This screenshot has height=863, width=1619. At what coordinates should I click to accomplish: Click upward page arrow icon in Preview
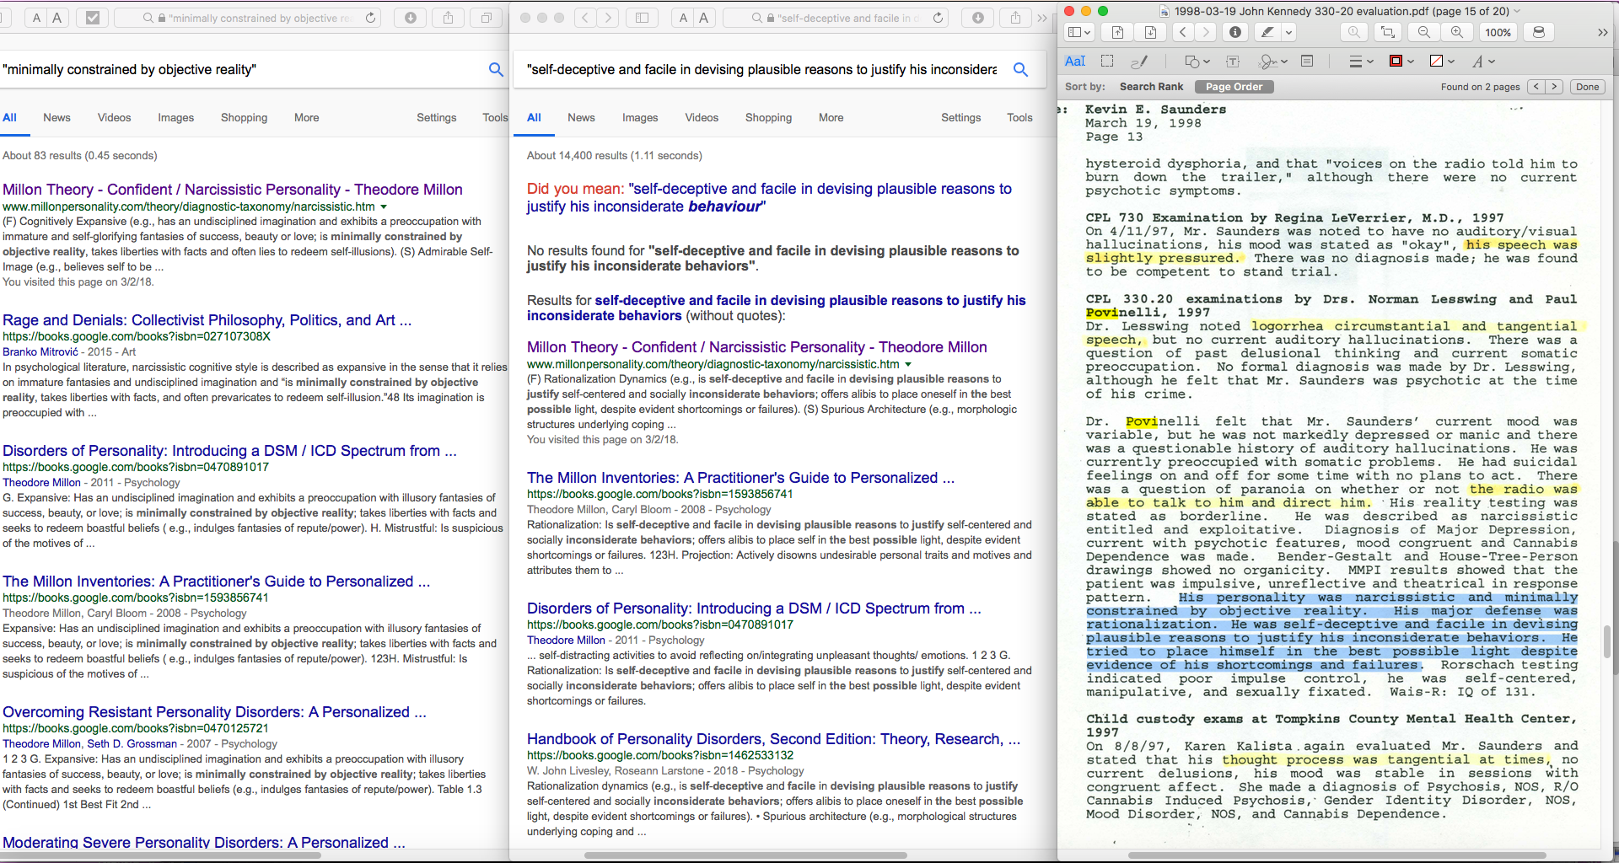click(1117, 32)
